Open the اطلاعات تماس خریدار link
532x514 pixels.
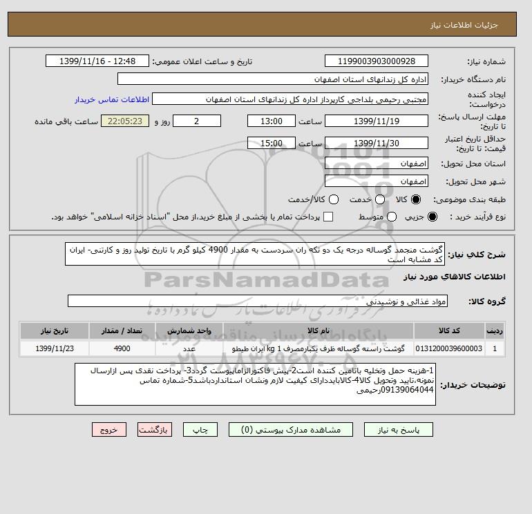tap(112, 99)
